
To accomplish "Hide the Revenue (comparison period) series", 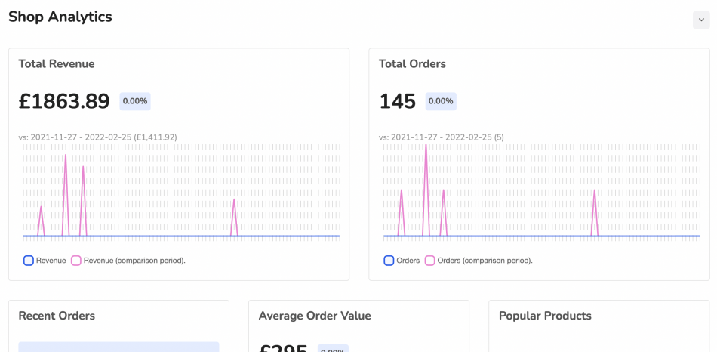I will 128,261.
